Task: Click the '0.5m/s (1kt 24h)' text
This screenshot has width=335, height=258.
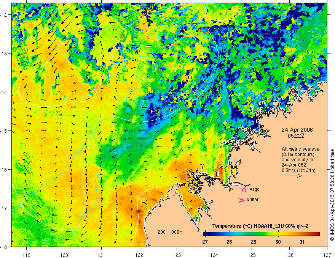Action: pyautogui.click(x=298, y=170)
